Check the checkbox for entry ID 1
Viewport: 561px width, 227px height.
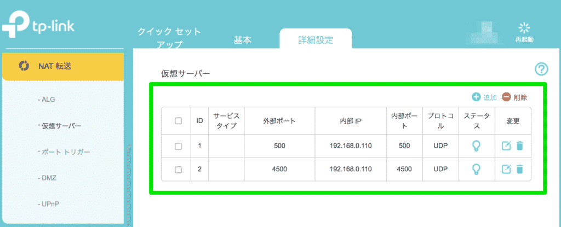click(178, 146)
